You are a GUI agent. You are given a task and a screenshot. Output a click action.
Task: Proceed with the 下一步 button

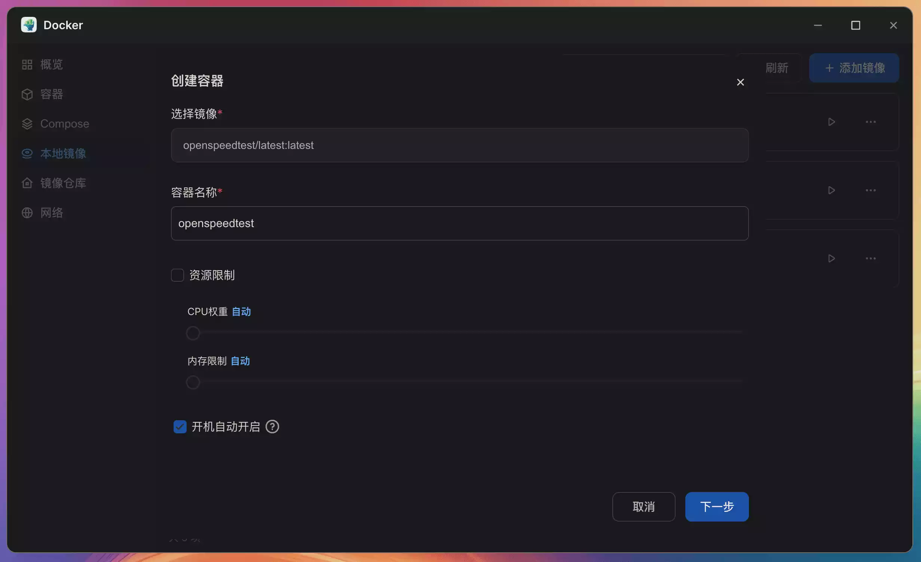(716, 507)
